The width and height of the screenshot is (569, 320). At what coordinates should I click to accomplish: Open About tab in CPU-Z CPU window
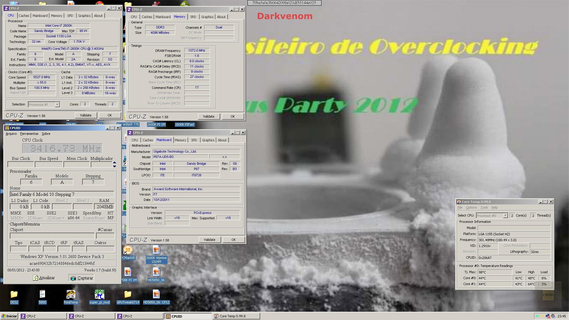[98, 16]
